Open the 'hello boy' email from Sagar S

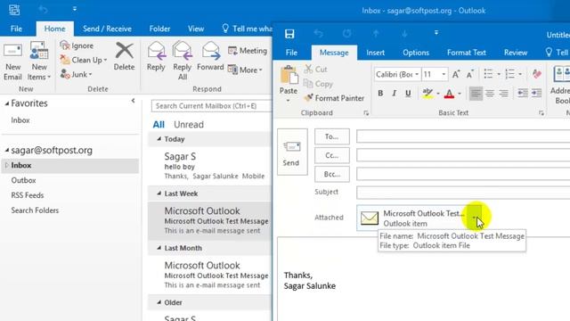[x=210, y=166]
